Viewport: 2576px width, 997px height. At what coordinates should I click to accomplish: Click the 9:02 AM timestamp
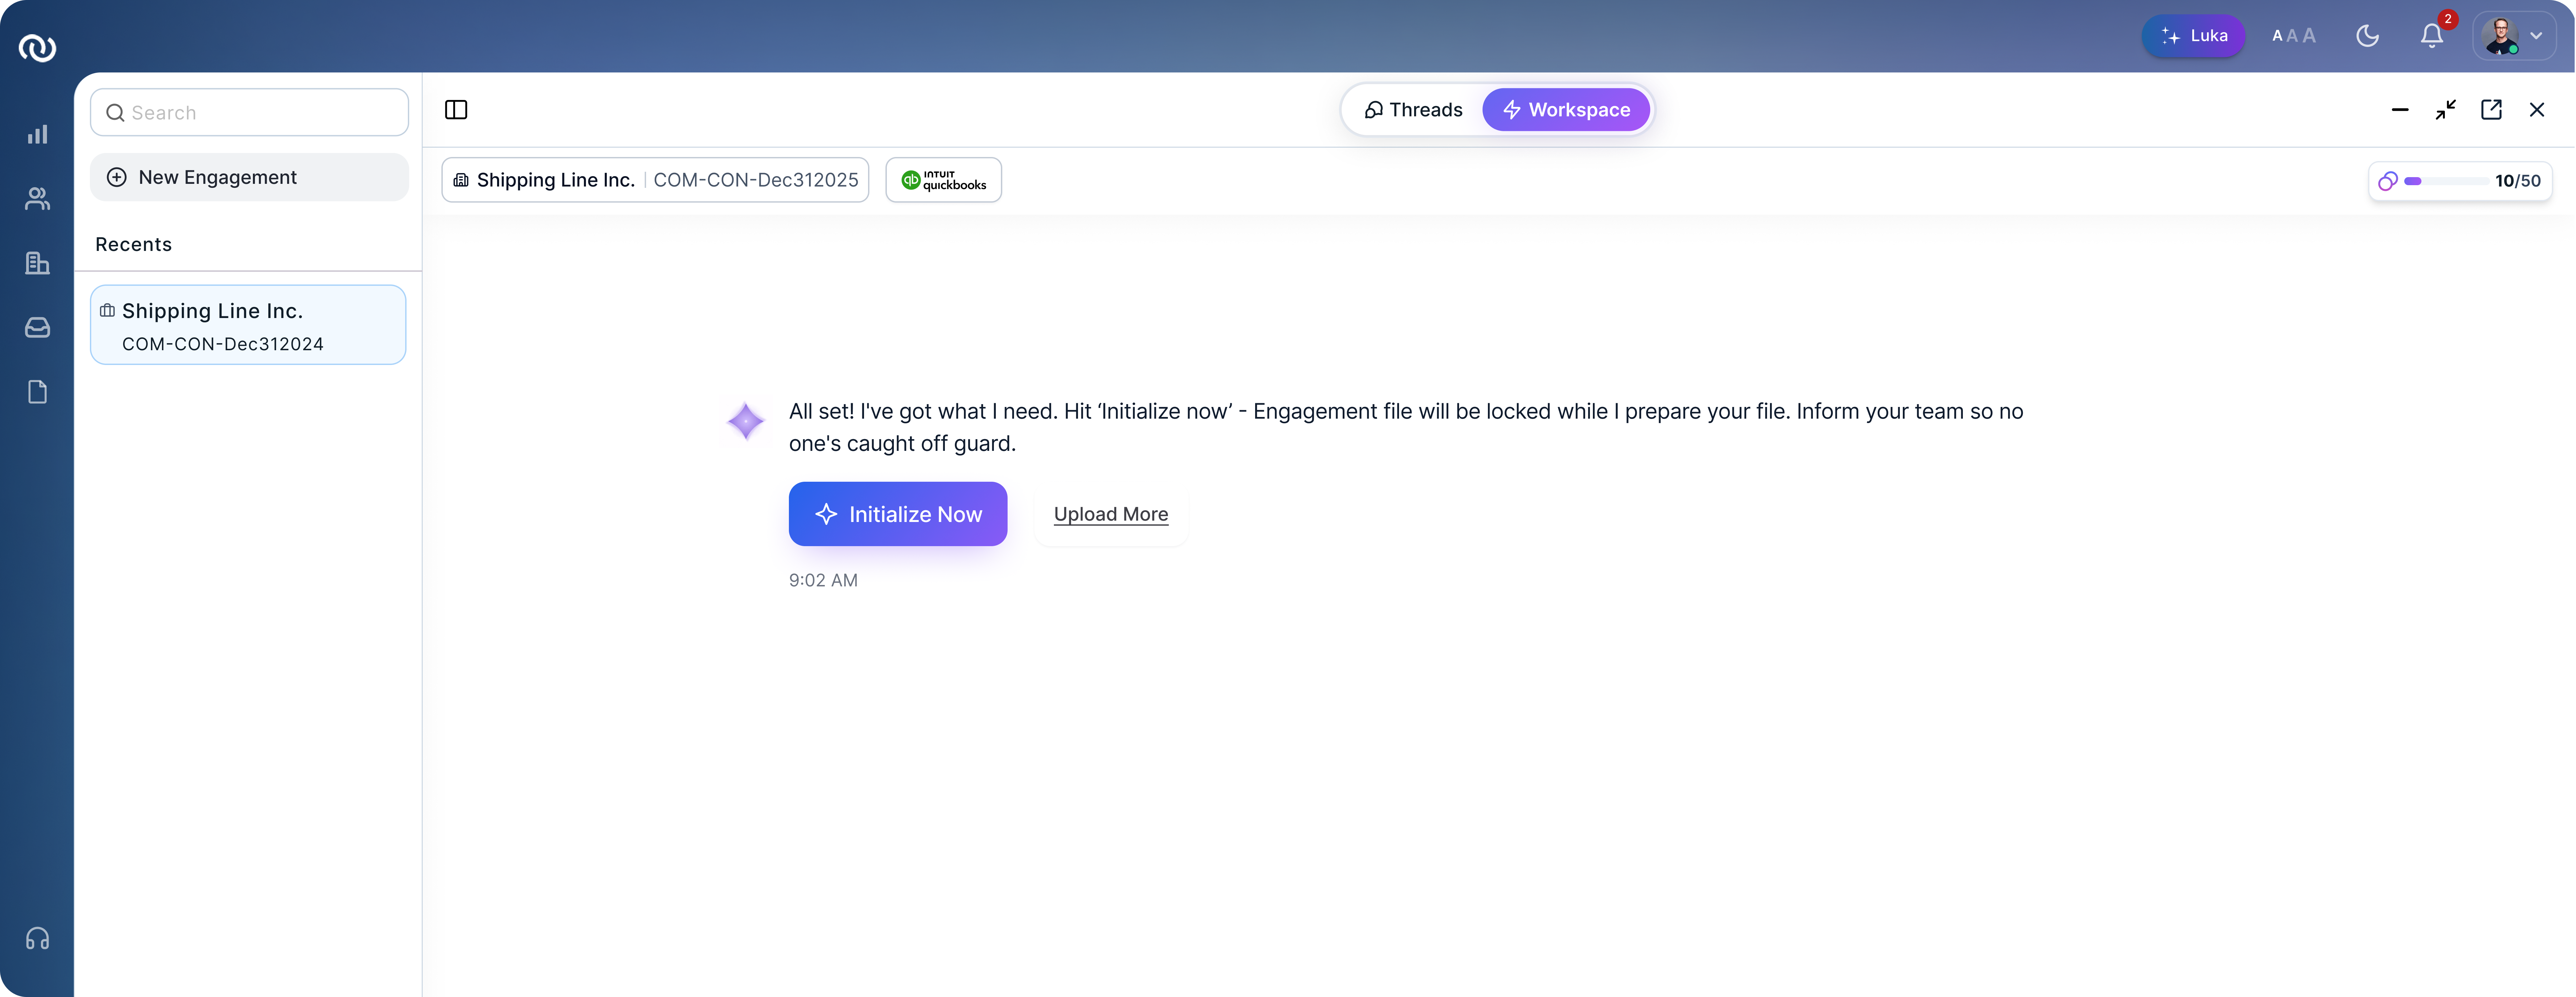(x=823, y=580)
